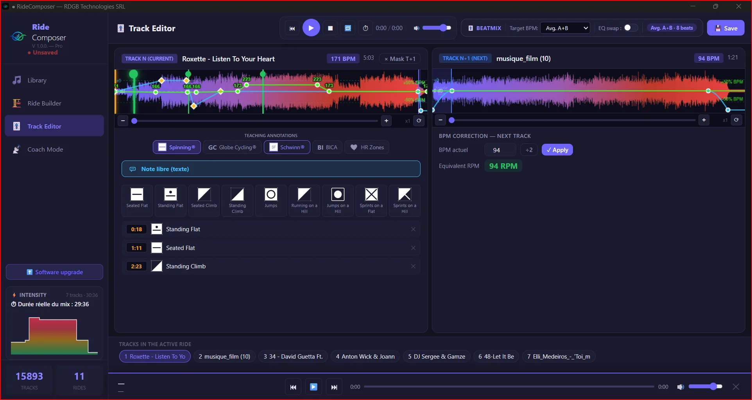Click the Note libre (texte) field
The height and width of the screenshot is (400, 752).
tap(271, 169)
